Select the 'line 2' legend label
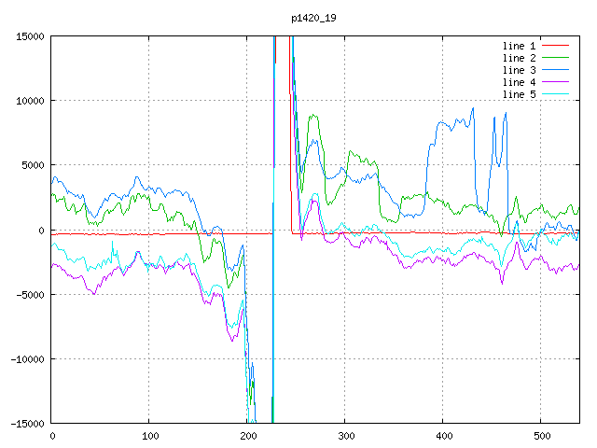 click(519, 58)
